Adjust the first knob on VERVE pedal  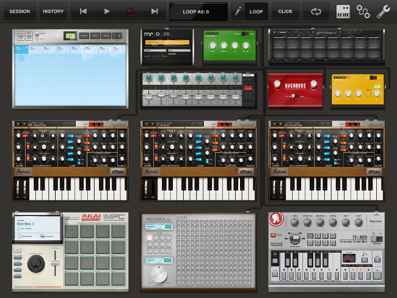point(213,46)
